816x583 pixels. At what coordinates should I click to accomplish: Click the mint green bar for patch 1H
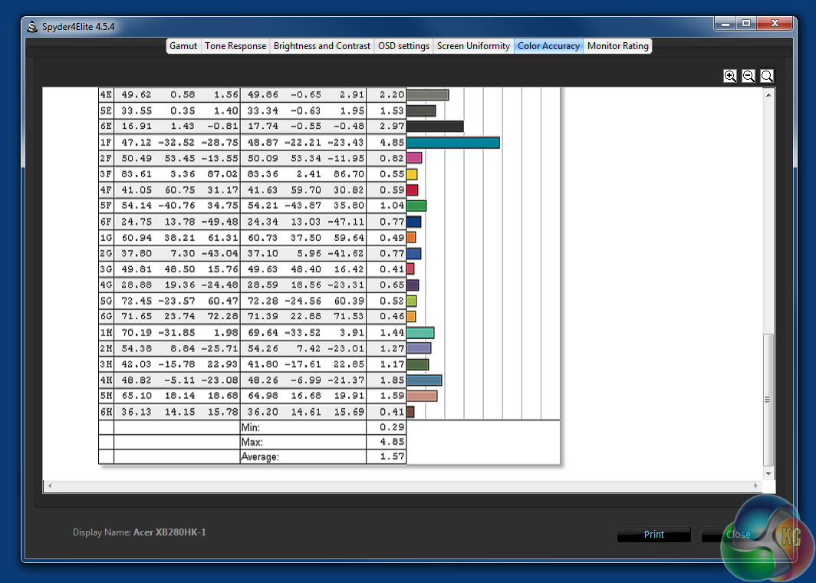[420, 333]
